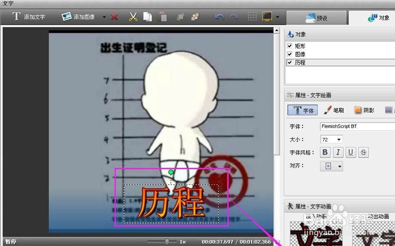Select the 淡入动画 fade-in animation tab
Screen dimensions: 395x246
point(316,216)
